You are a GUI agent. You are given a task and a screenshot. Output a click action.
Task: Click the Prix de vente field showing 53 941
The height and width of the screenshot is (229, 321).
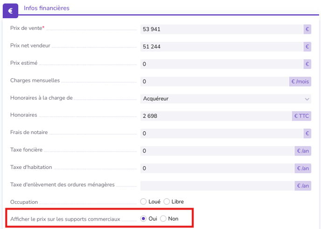click(x=222, y=29)
